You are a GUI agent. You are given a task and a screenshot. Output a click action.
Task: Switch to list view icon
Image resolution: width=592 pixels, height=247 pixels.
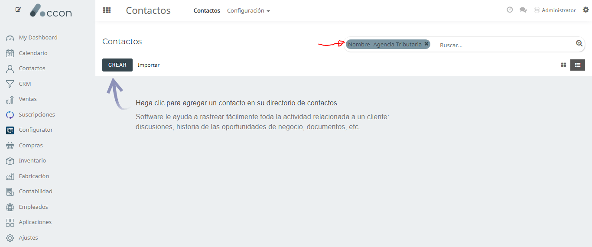coord(578,65)
